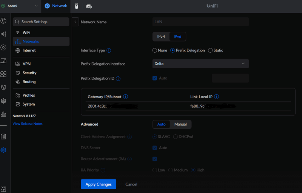Toggle Prefix Delegation ID Auto checkbox
This screenshot has height=193, width=302.
[155, 78]
